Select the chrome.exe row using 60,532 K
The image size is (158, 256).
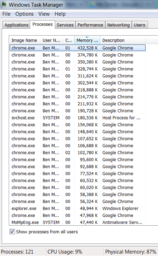[77, 181]
